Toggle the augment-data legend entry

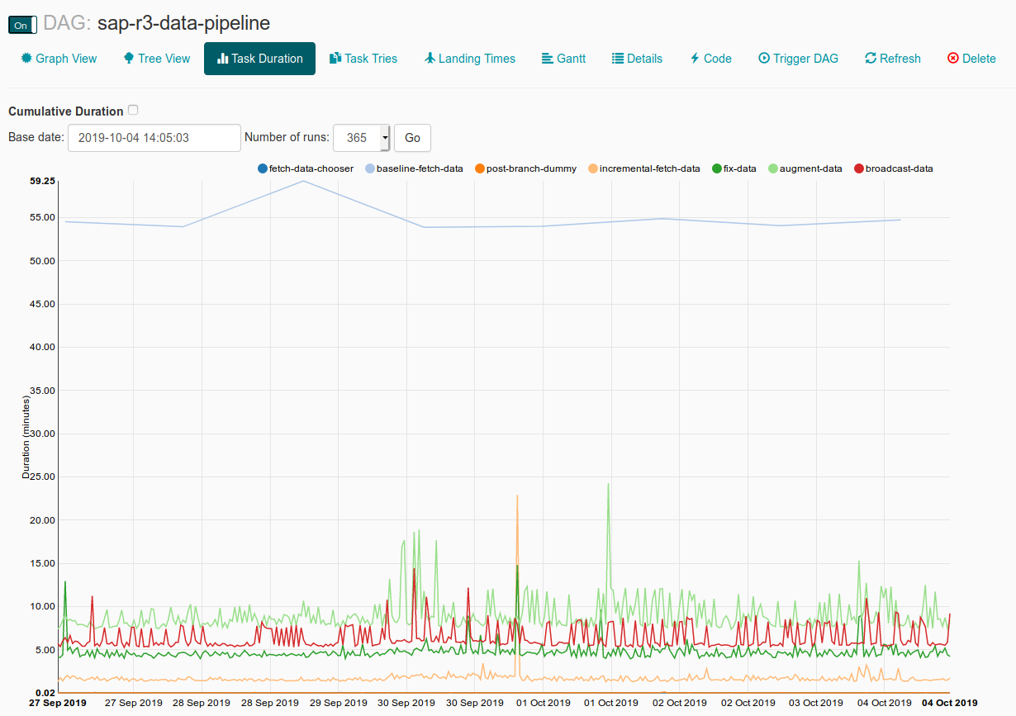[805, 168]
